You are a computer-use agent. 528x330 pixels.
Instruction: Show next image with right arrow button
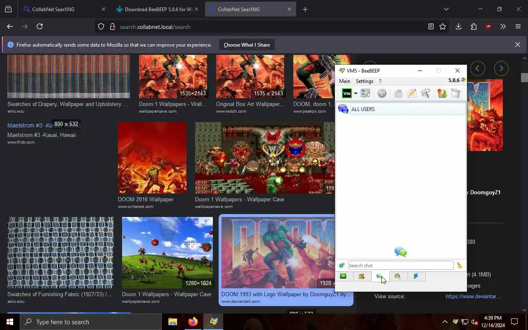click(501, 68)
